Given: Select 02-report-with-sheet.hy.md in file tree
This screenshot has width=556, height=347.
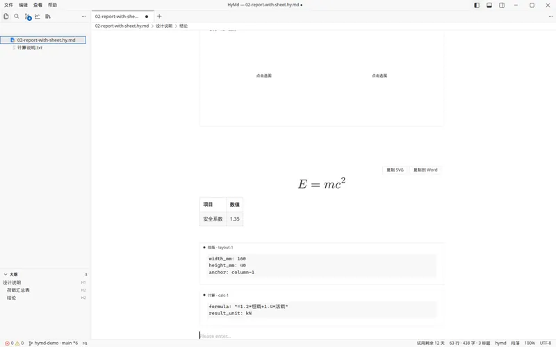Looking at the screenshot, I should pyautogui.click(x=43, y=40).
